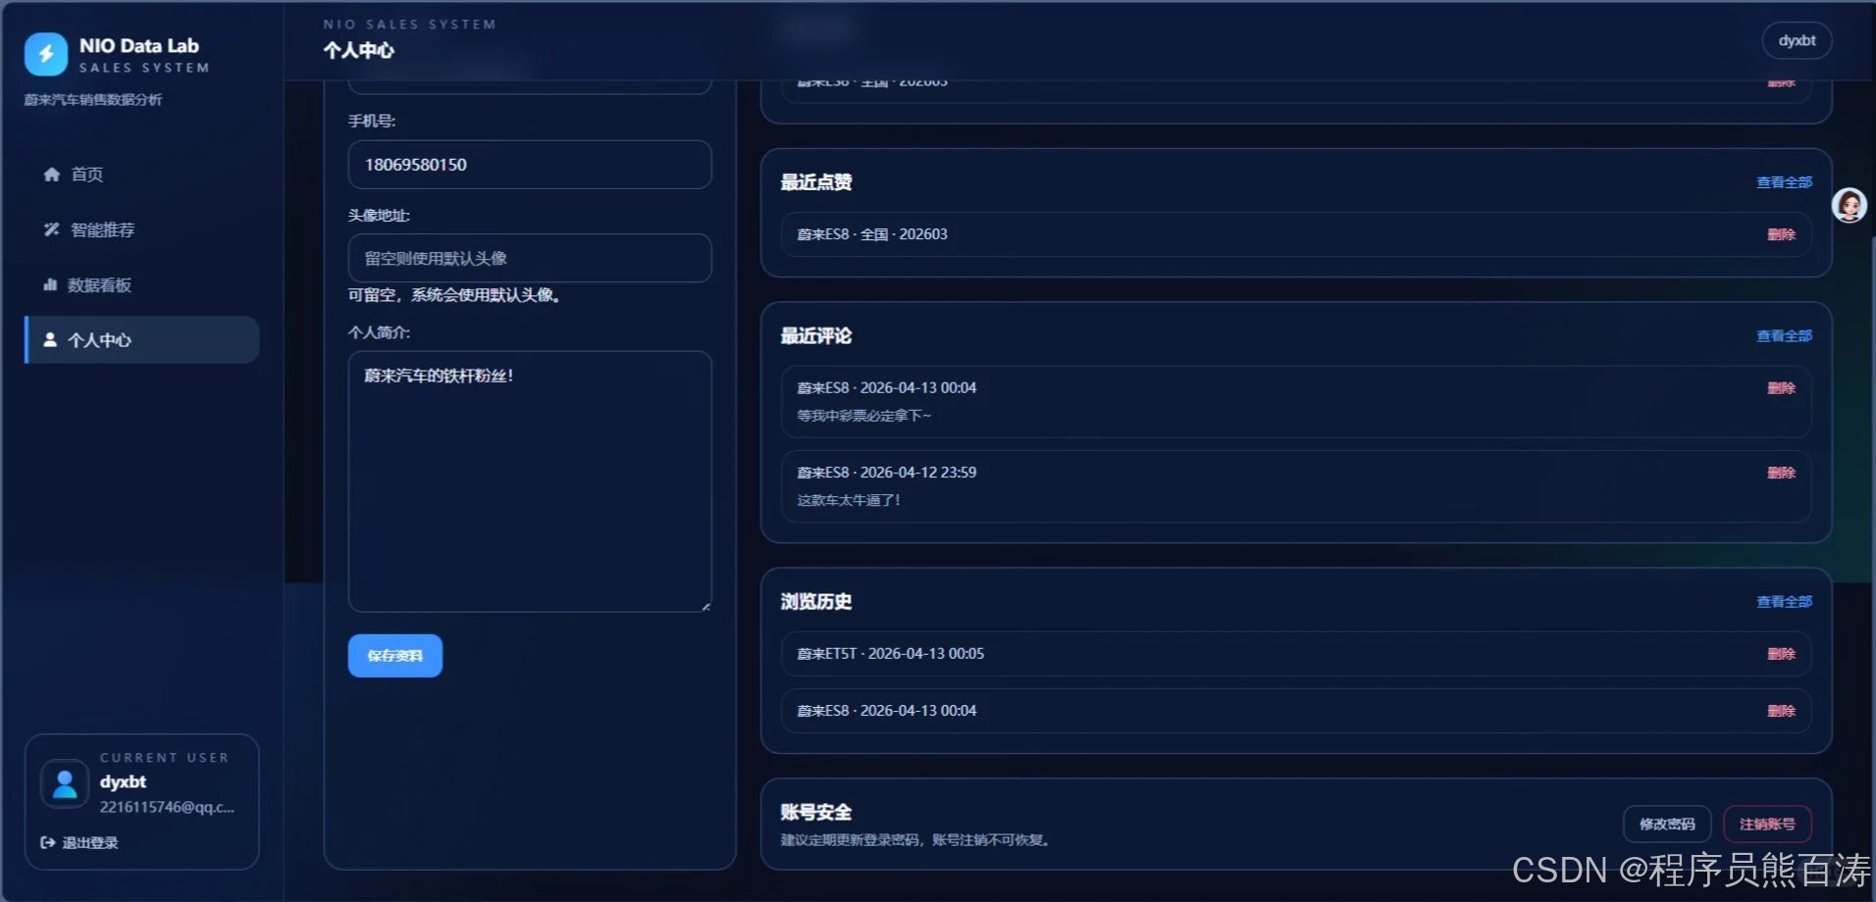Click the person icon for 个人中心
The width and height of the screenshot is (1876, 902).
coord(50,339)
